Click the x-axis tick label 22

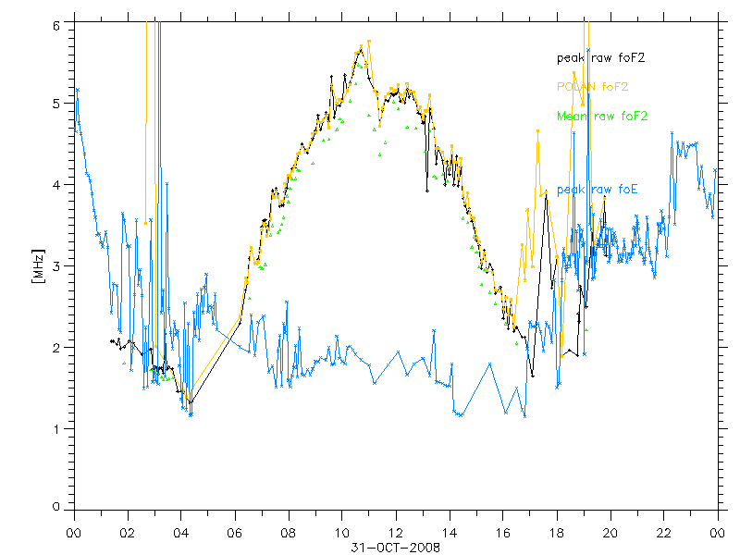coord(663,534)
